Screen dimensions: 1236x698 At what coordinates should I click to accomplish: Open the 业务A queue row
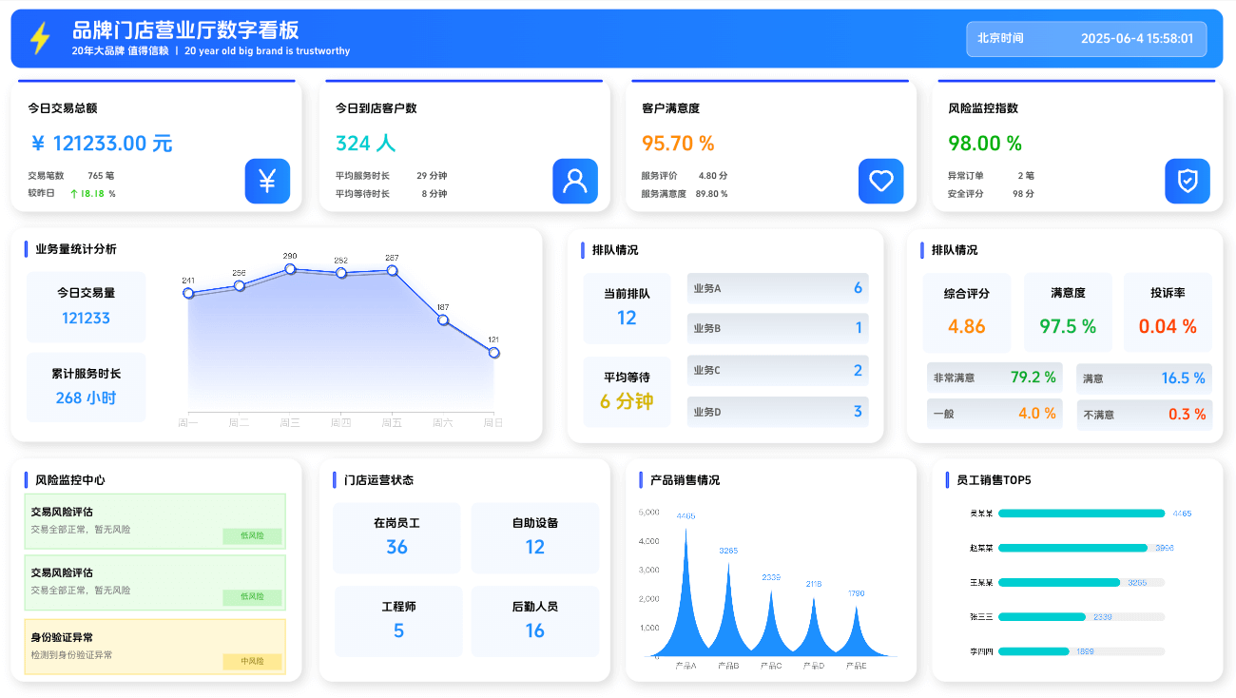(x=777, y=288)
